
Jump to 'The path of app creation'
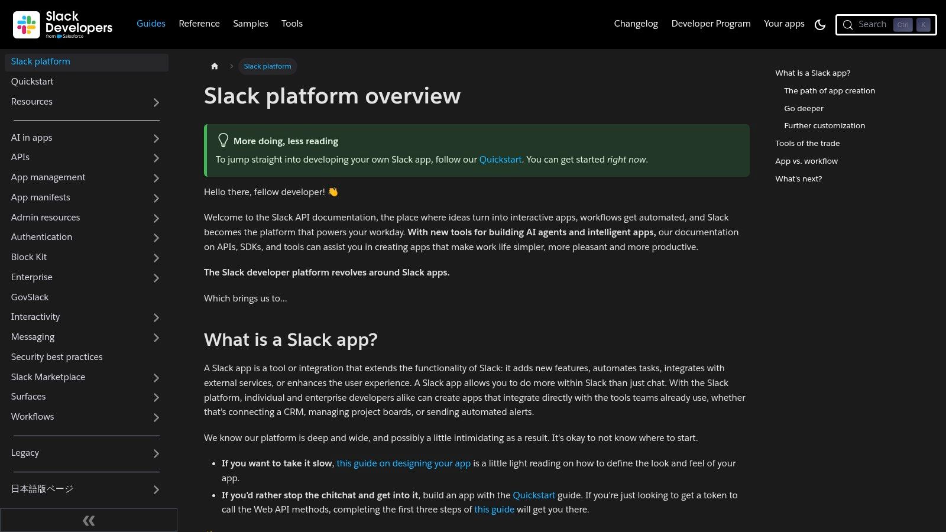tap(830, 91)
